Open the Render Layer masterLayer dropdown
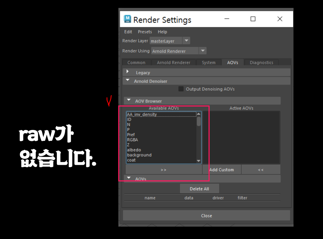This screenshot has width=323, height=239. 170,41
